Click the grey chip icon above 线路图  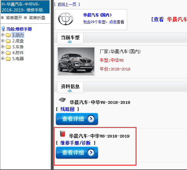click(62, 100)
